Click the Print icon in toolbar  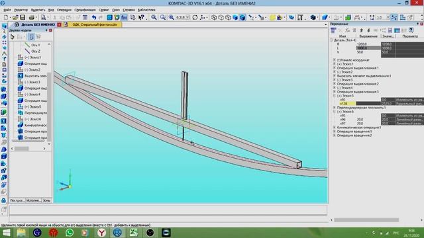pyautogui.click(x=31, y=17)
